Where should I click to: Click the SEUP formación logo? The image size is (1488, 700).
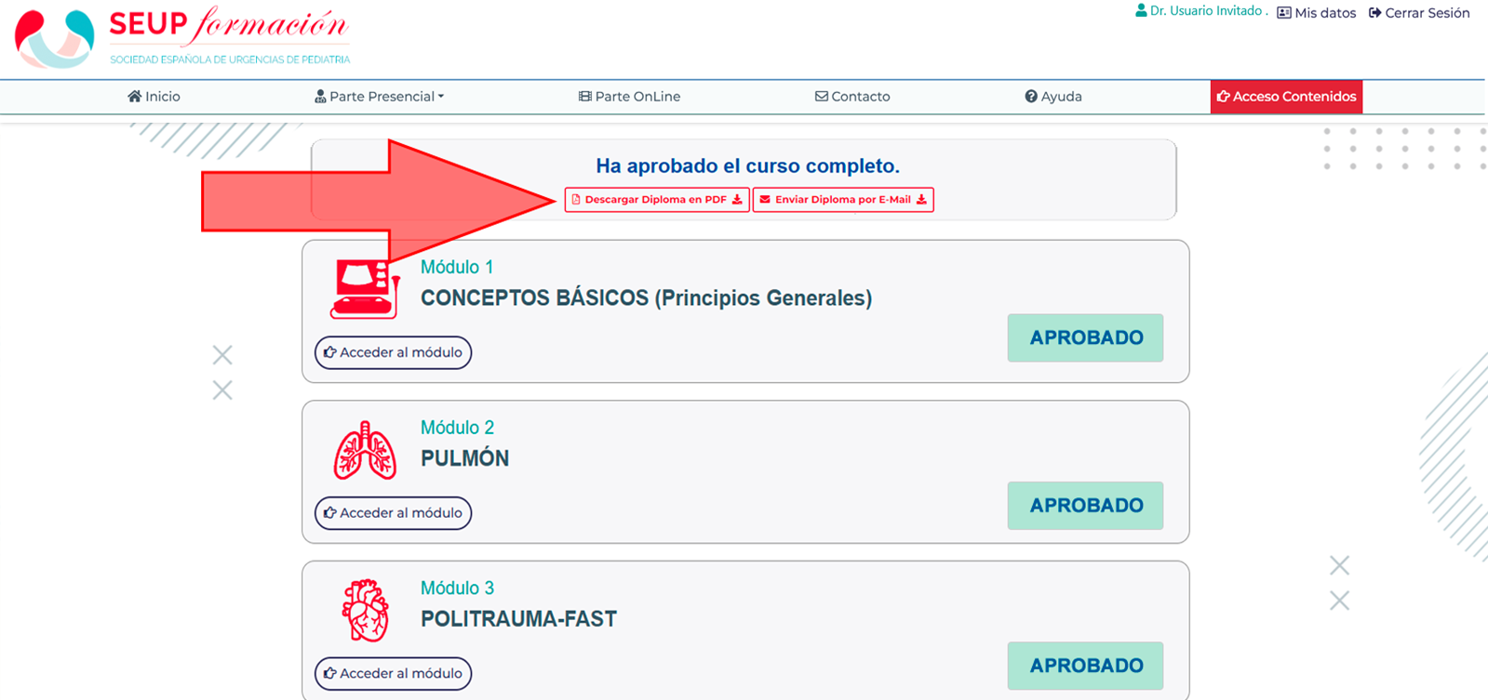tap(182, 37)
